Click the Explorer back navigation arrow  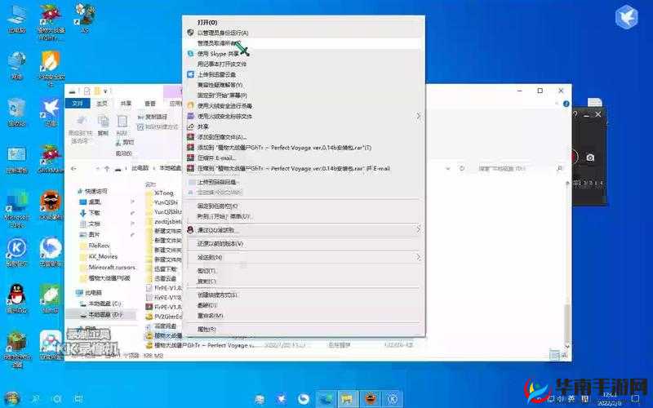(73, 169)
